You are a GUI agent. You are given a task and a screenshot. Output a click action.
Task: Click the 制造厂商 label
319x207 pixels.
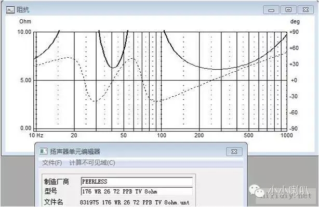pos(57,182)
